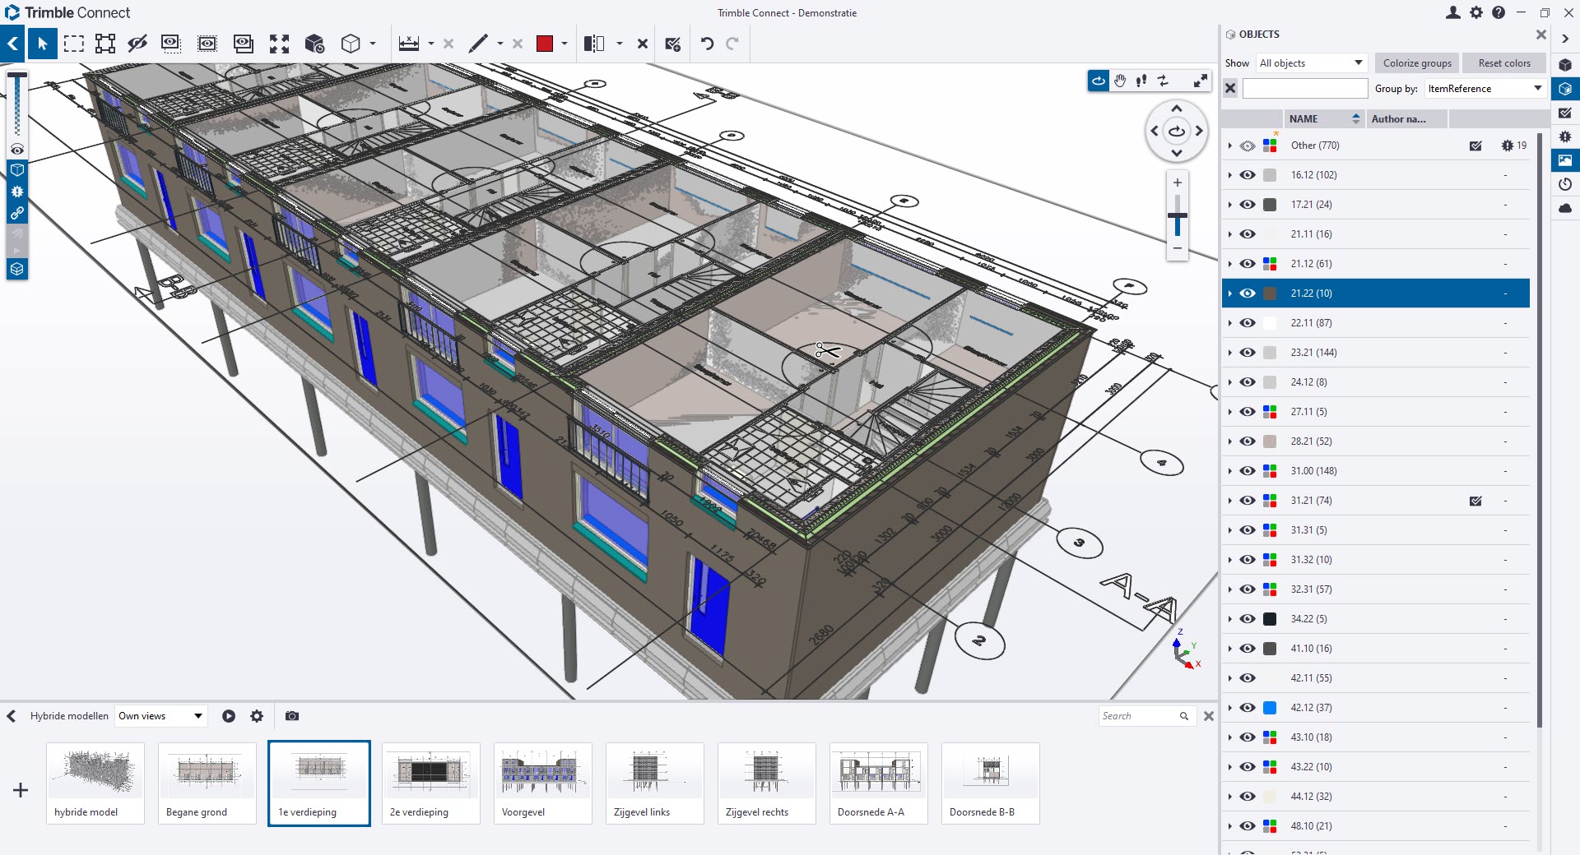Viewport: 1580px width, 855px height.
Task: Open the history clock panel in sidebar
Action: coord(1565,184)
